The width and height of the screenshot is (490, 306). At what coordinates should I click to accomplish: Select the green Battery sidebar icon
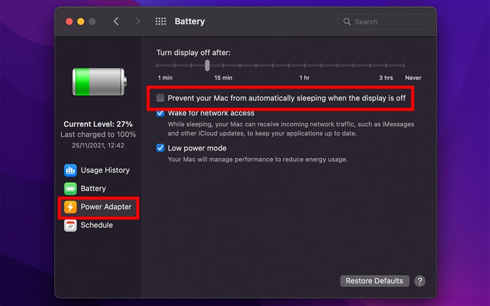(x=70, y=188)
